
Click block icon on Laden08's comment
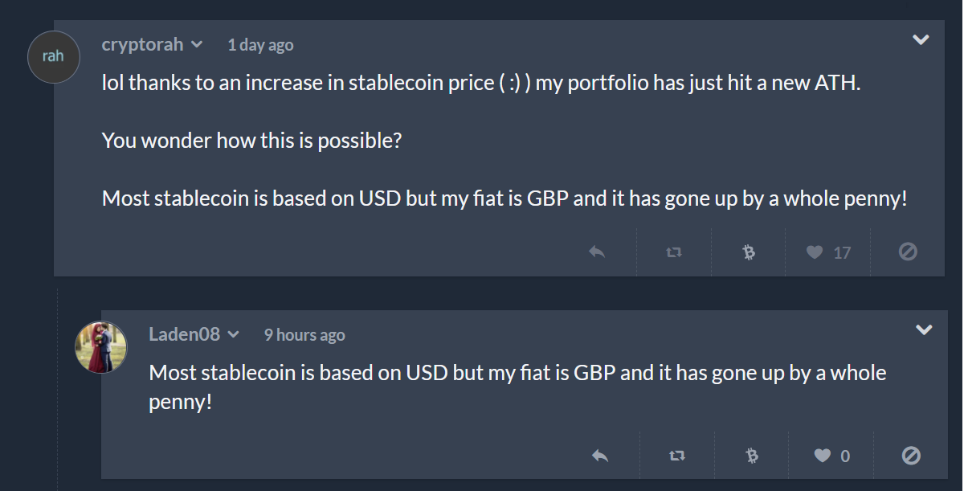(911, 456)
